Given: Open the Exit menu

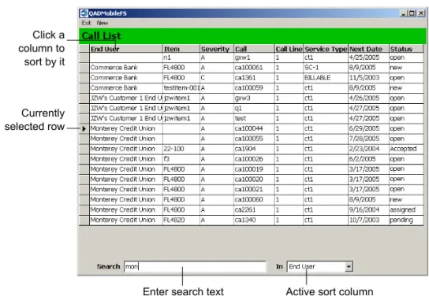Looking at the screenshot, I should (x=86, y=23).
